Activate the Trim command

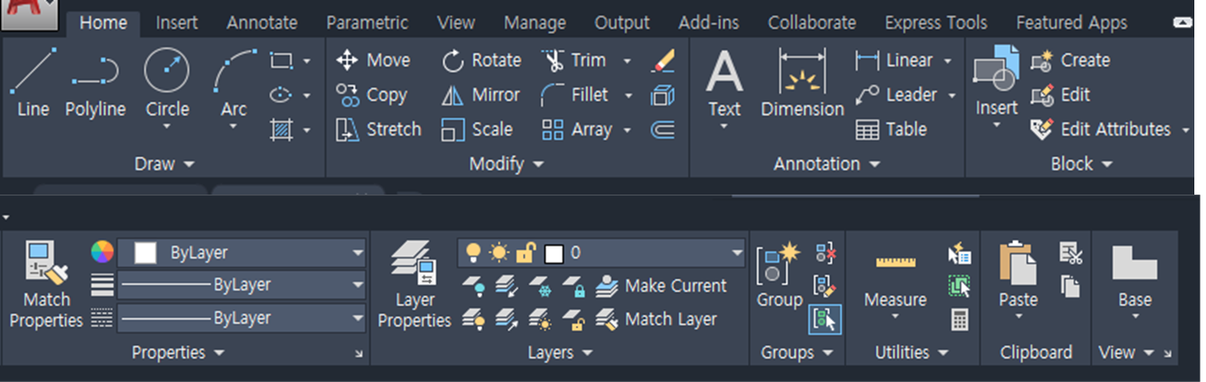tap(574, 60)
